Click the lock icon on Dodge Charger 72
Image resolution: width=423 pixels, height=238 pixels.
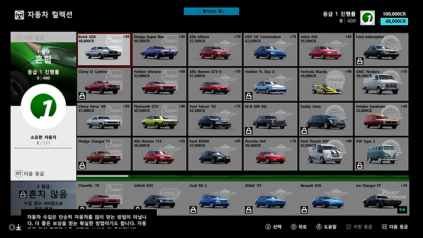pyautogui.click(x=82, y=165)
